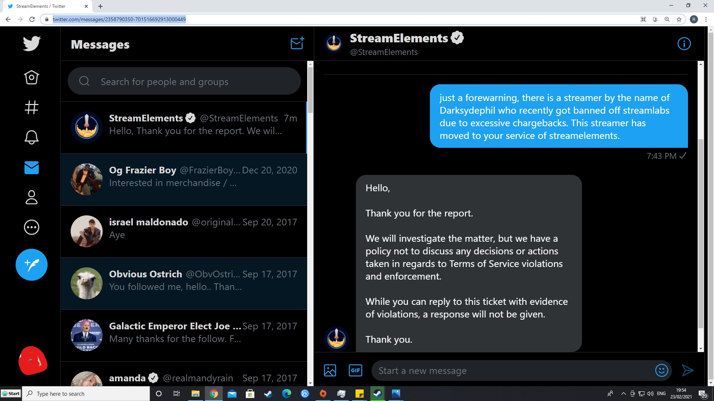Open the israel maldonado conversation
Viewport: 714px width, 401px height.
184,231
